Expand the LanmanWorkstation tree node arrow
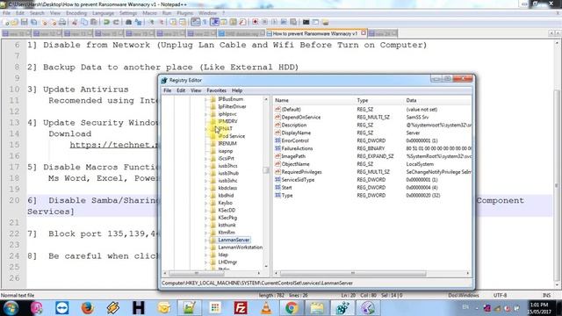The height and width of the screenshot is (316, 562). pyautogui.click(x=206, y=248)
